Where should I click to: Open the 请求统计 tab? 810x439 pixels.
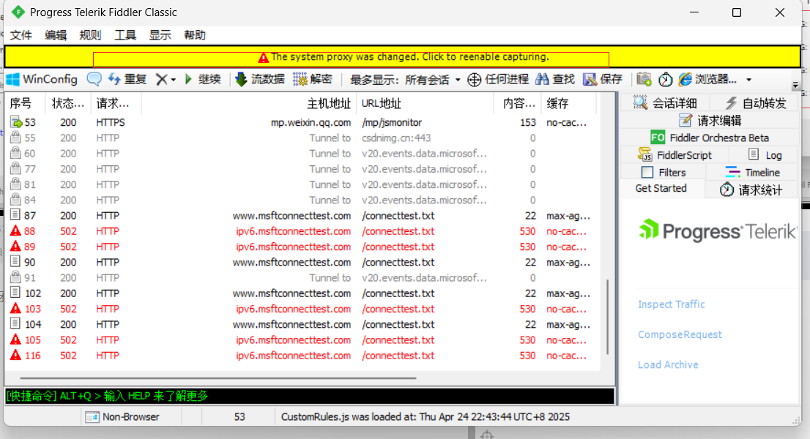click(751, 190)
